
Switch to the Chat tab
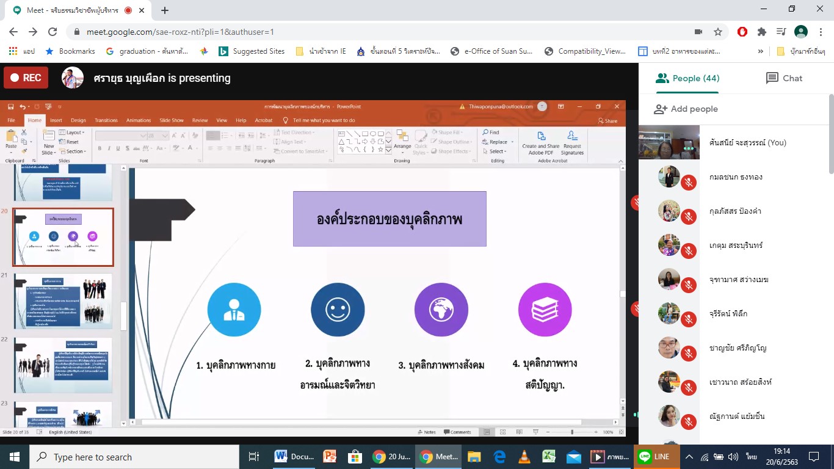pos(784,78)
